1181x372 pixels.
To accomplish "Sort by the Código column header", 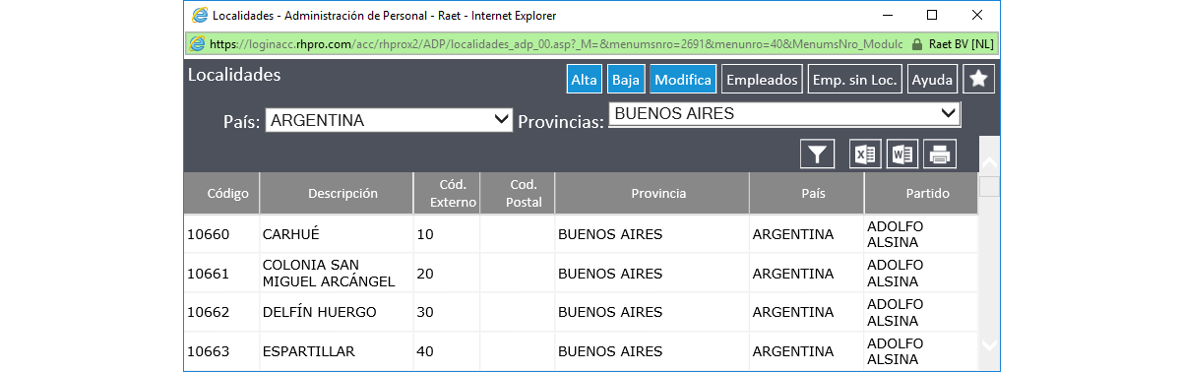I will (x=221, y=194).
